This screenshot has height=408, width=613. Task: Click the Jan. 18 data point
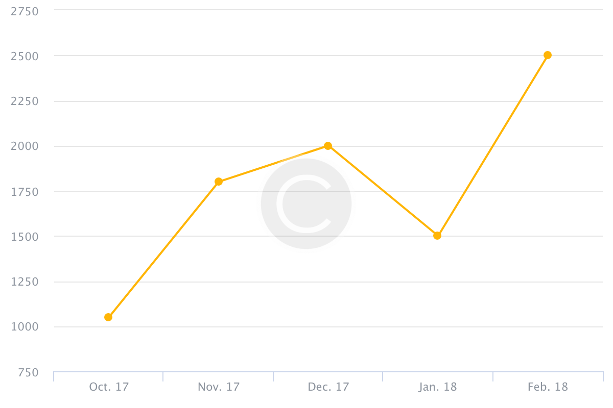437,236
